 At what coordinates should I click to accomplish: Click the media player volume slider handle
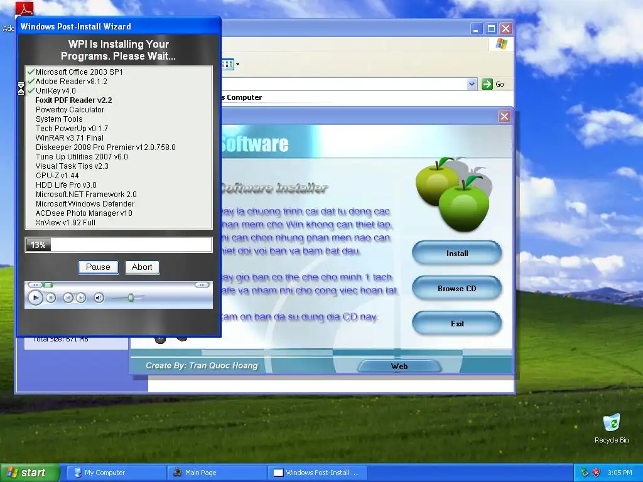pos(131,297)
